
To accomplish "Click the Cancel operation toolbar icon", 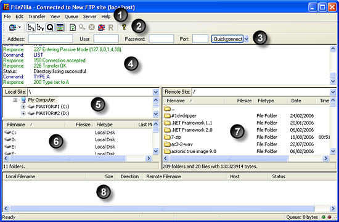I will (x=91, y=28).
